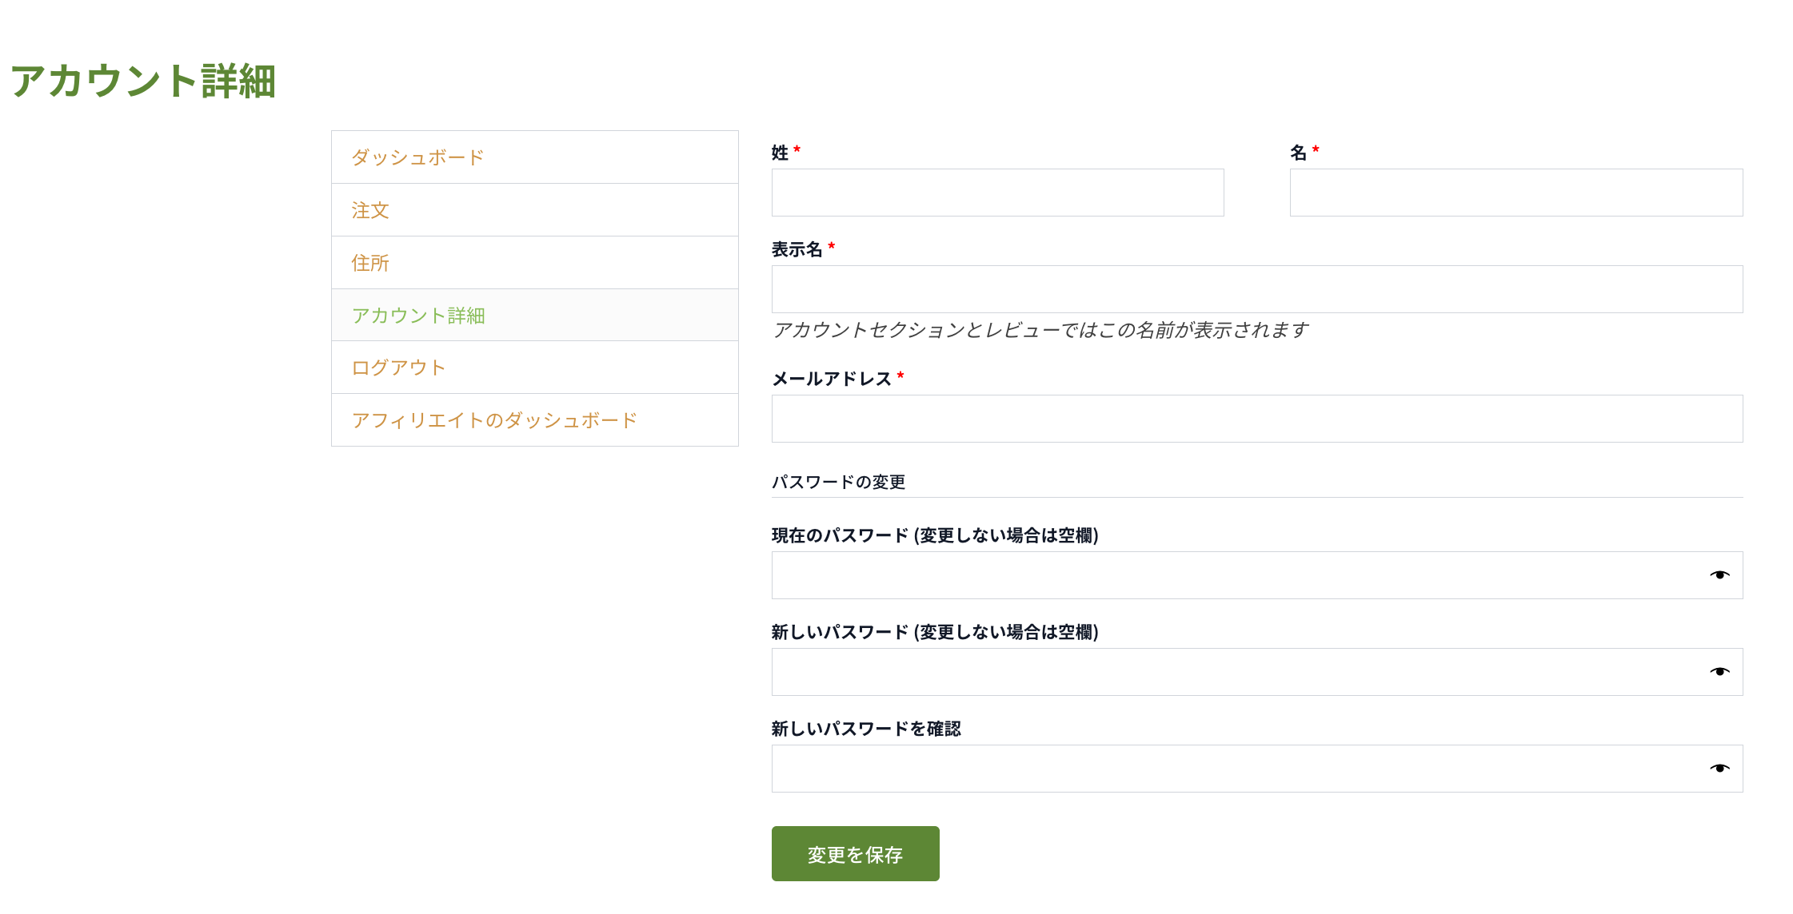Open アフィリエイトのダッシュボード link

point(494,420)
